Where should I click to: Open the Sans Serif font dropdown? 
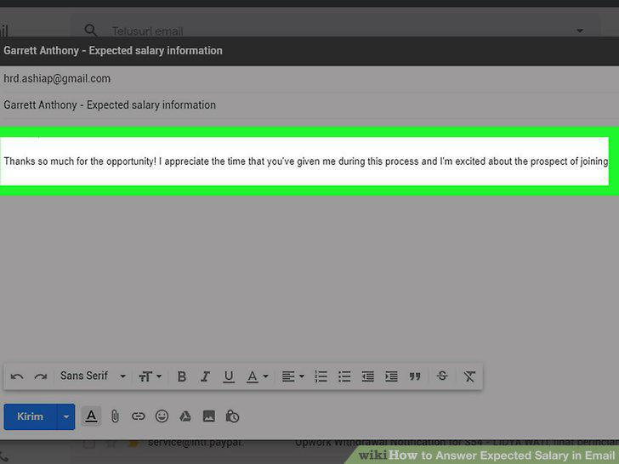[93, 376]
